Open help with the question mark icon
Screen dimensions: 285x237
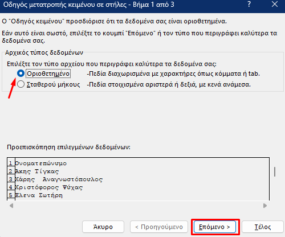[x=249, y=4]
